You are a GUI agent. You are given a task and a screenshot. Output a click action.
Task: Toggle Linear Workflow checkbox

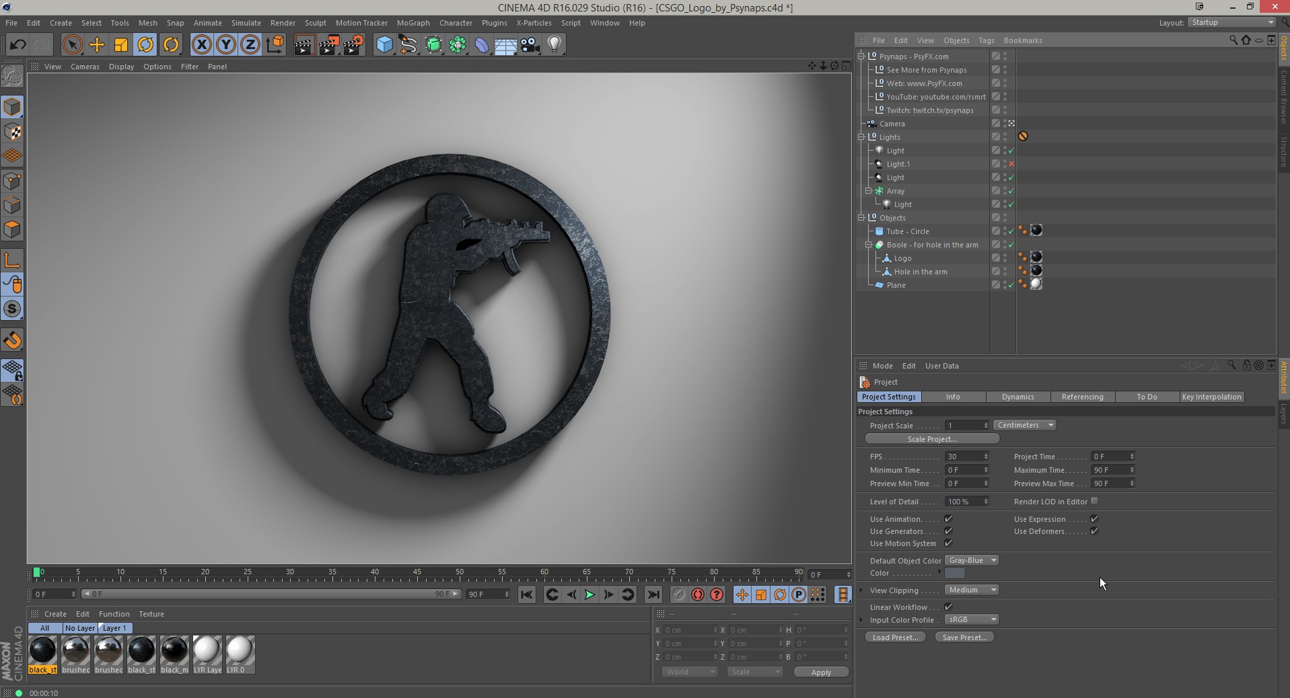coord(948,607)
